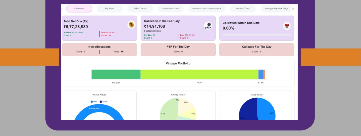Click the Activity Tracker chart title
This screenshot has height=136, width=361.
tap(178, 95)
